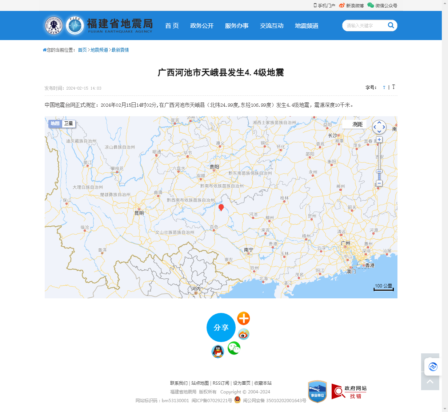448x412 pixels.
Task: Click the red earthquake epicenter marker
Action: 221,207
